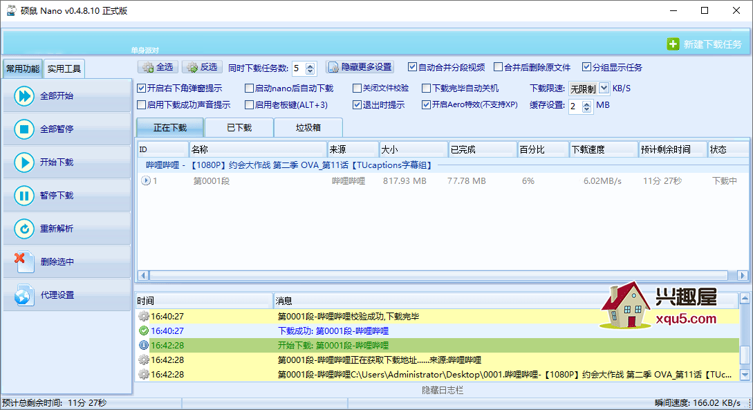Sort by the 名称 column header
This screenshot has width=753, height=410.
[x=259, y=149]
